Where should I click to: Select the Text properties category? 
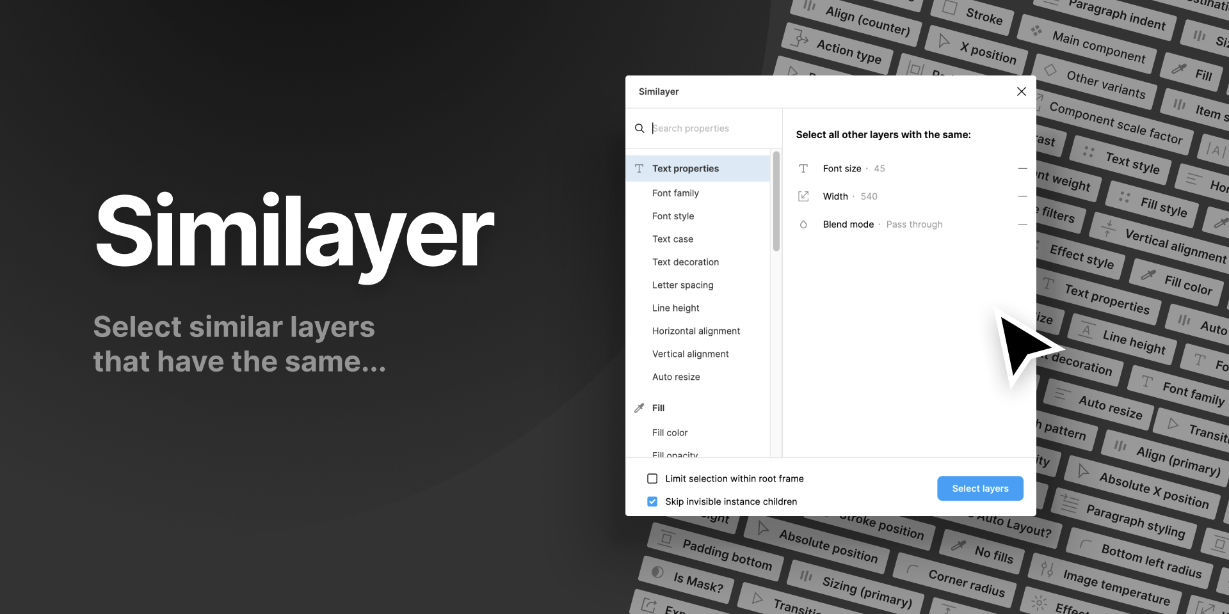pyautogui.click(x=698, y=168)
